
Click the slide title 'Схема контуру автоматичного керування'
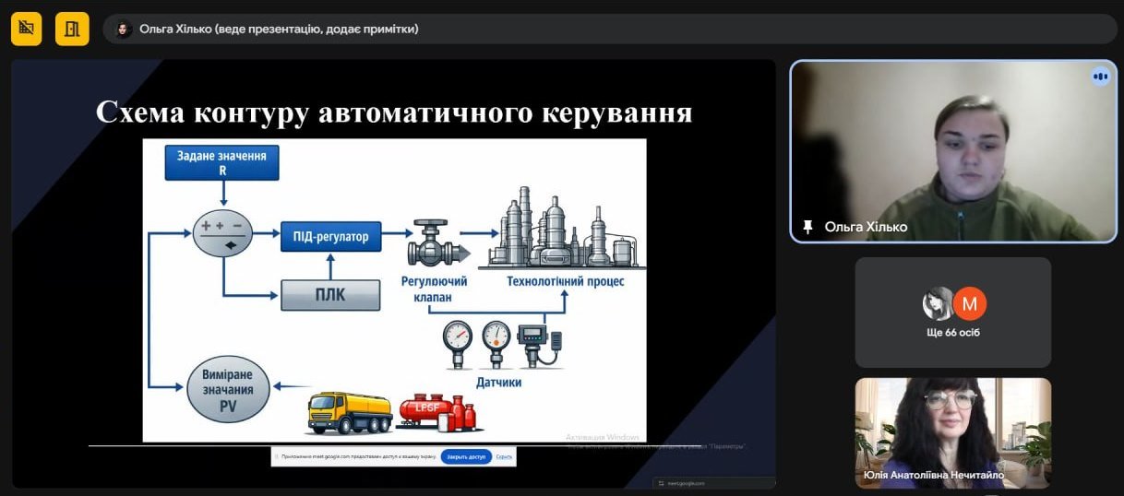[394, 112]
